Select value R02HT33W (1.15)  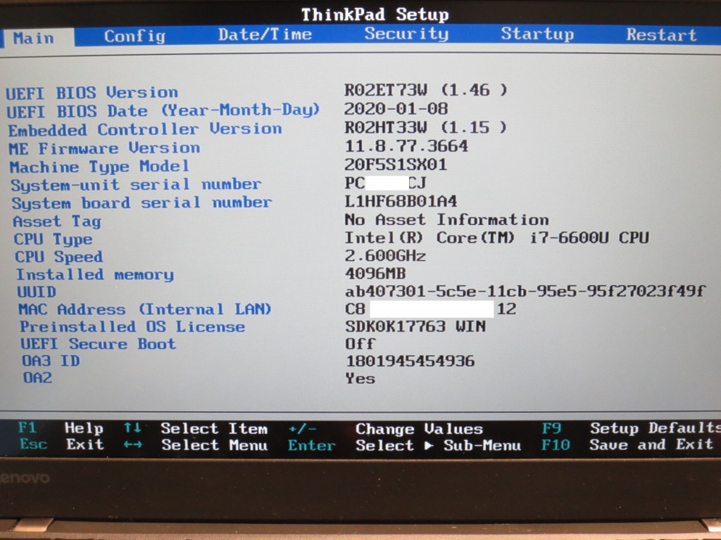click(x=426, y=127)
